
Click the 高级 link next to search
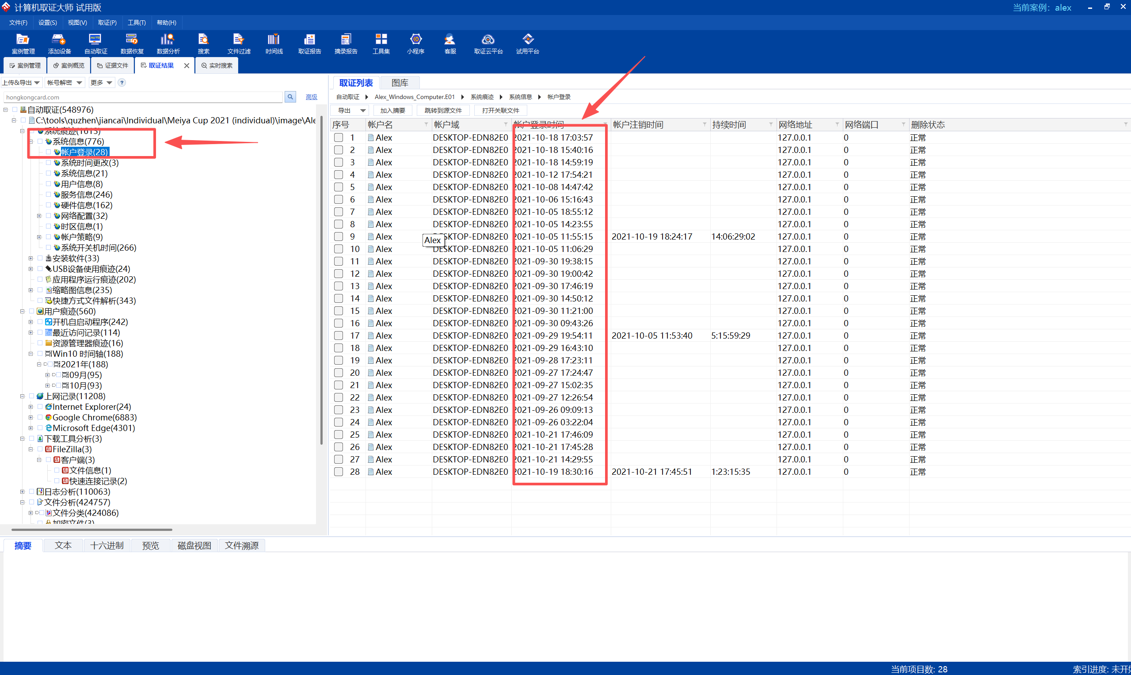[x=311, y=97]
